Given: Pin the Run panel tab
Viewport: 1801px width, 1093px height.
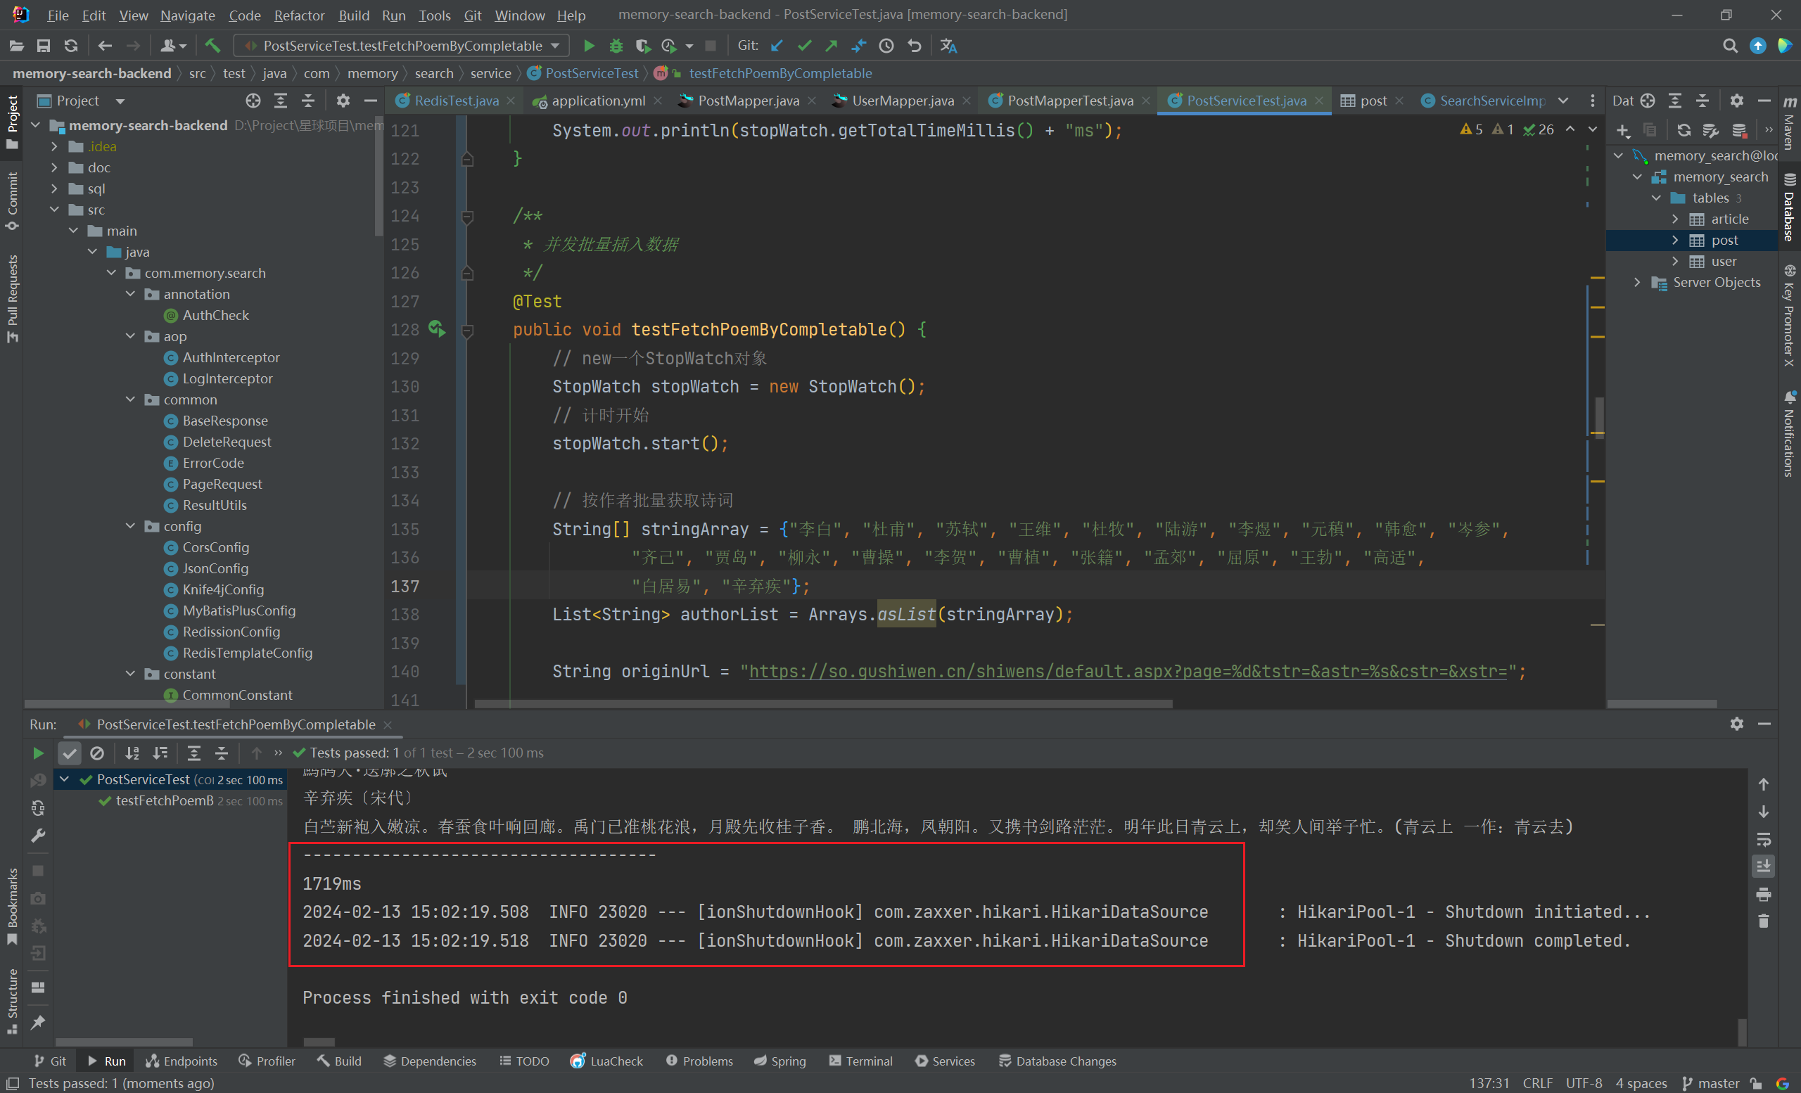Looking at the screenshot, I should tap(38, 1022).
